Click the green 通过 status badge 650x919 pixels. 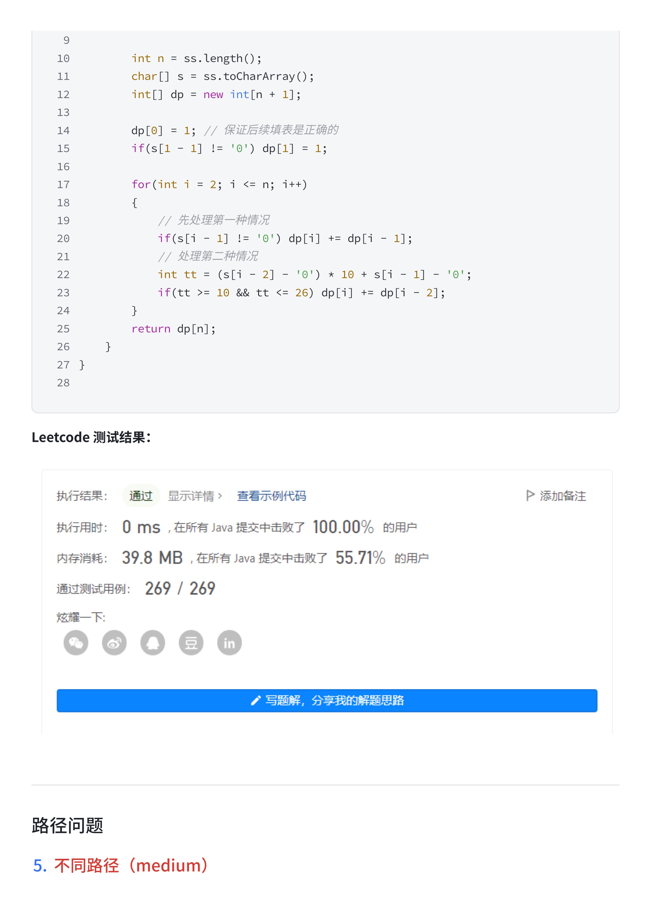tap(140, 496)
